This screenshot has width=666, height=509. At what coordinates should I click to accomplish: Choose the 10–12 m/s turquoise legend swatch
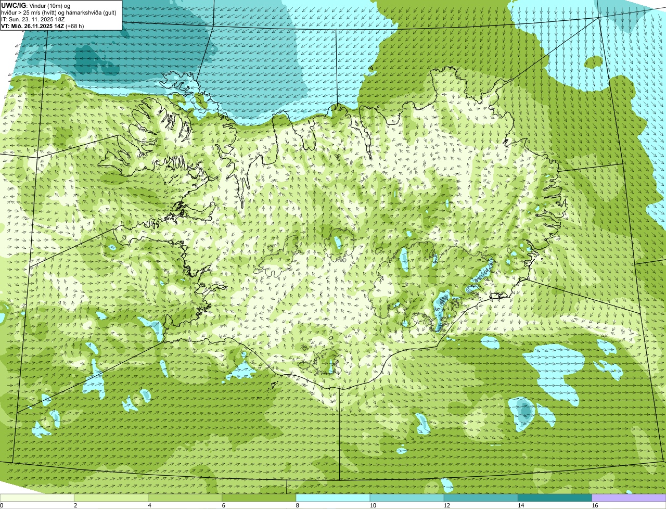click(x=407, y=498)
